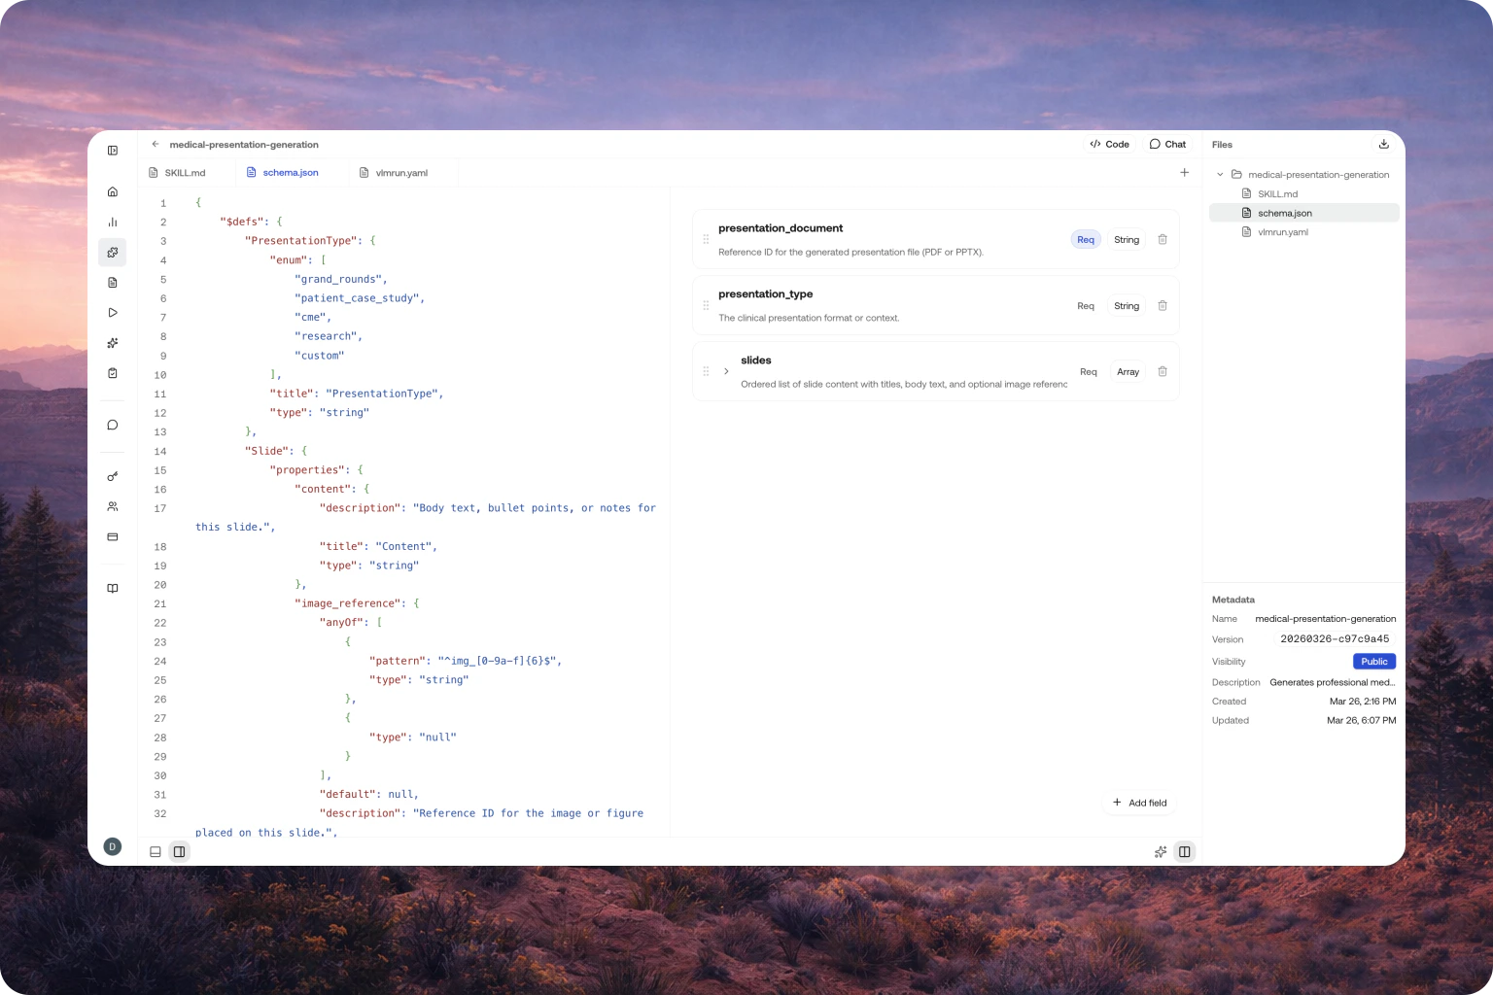Click the presentation_type field name
Image resolution: width=1493 pixels, height=995 pixels.
765,294
